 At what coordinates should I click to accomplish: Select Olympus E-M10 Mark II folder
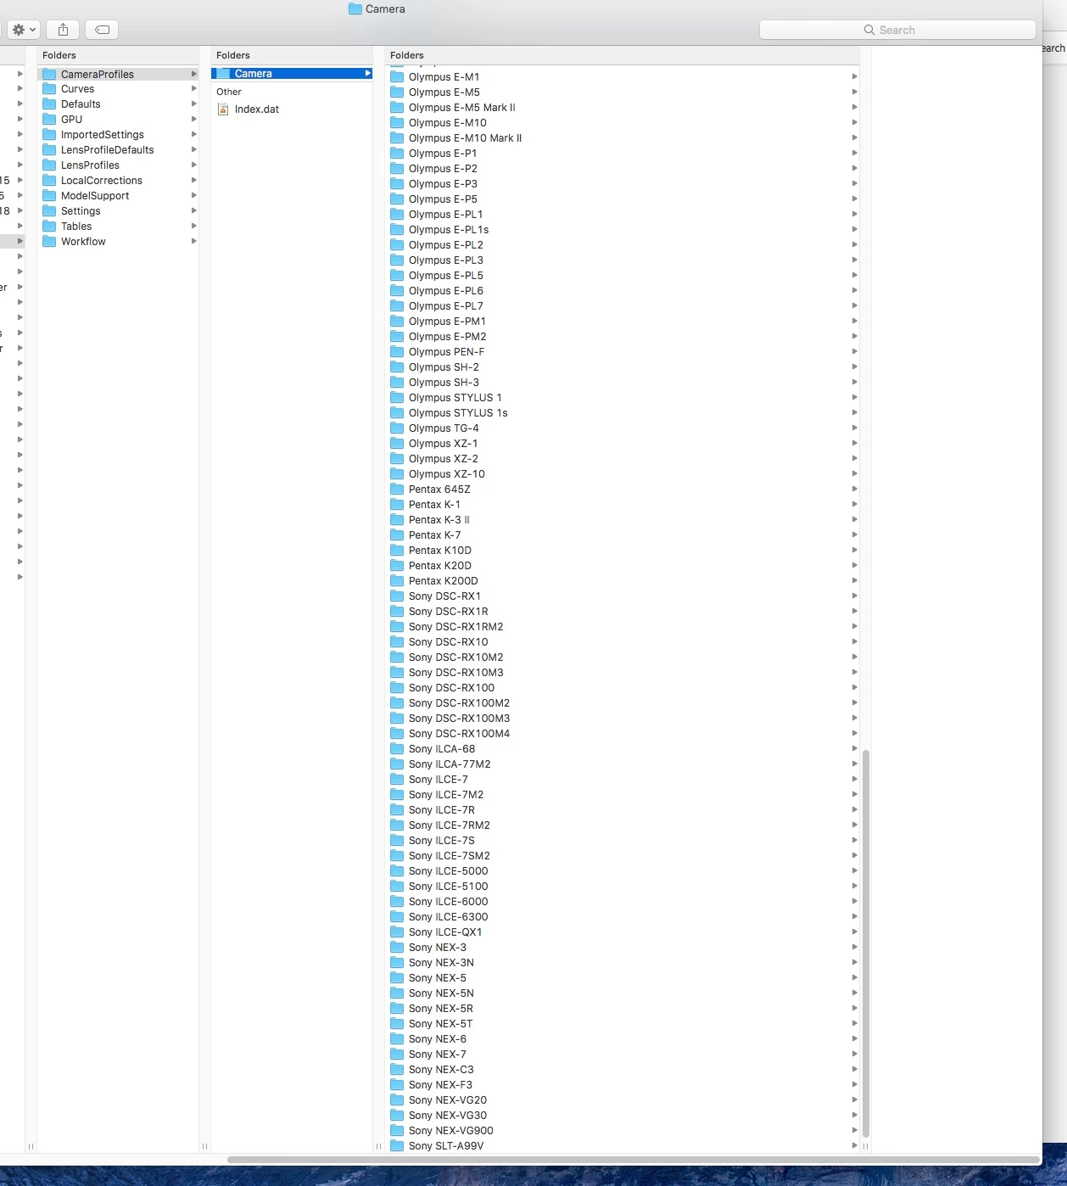click(623, 138)
